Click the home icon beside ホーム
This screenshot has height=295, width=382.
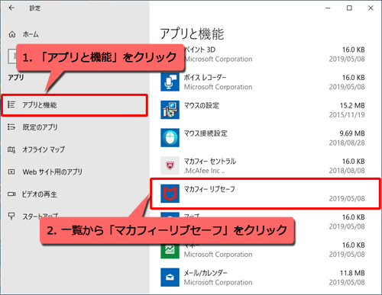click(x=12, y=34)
